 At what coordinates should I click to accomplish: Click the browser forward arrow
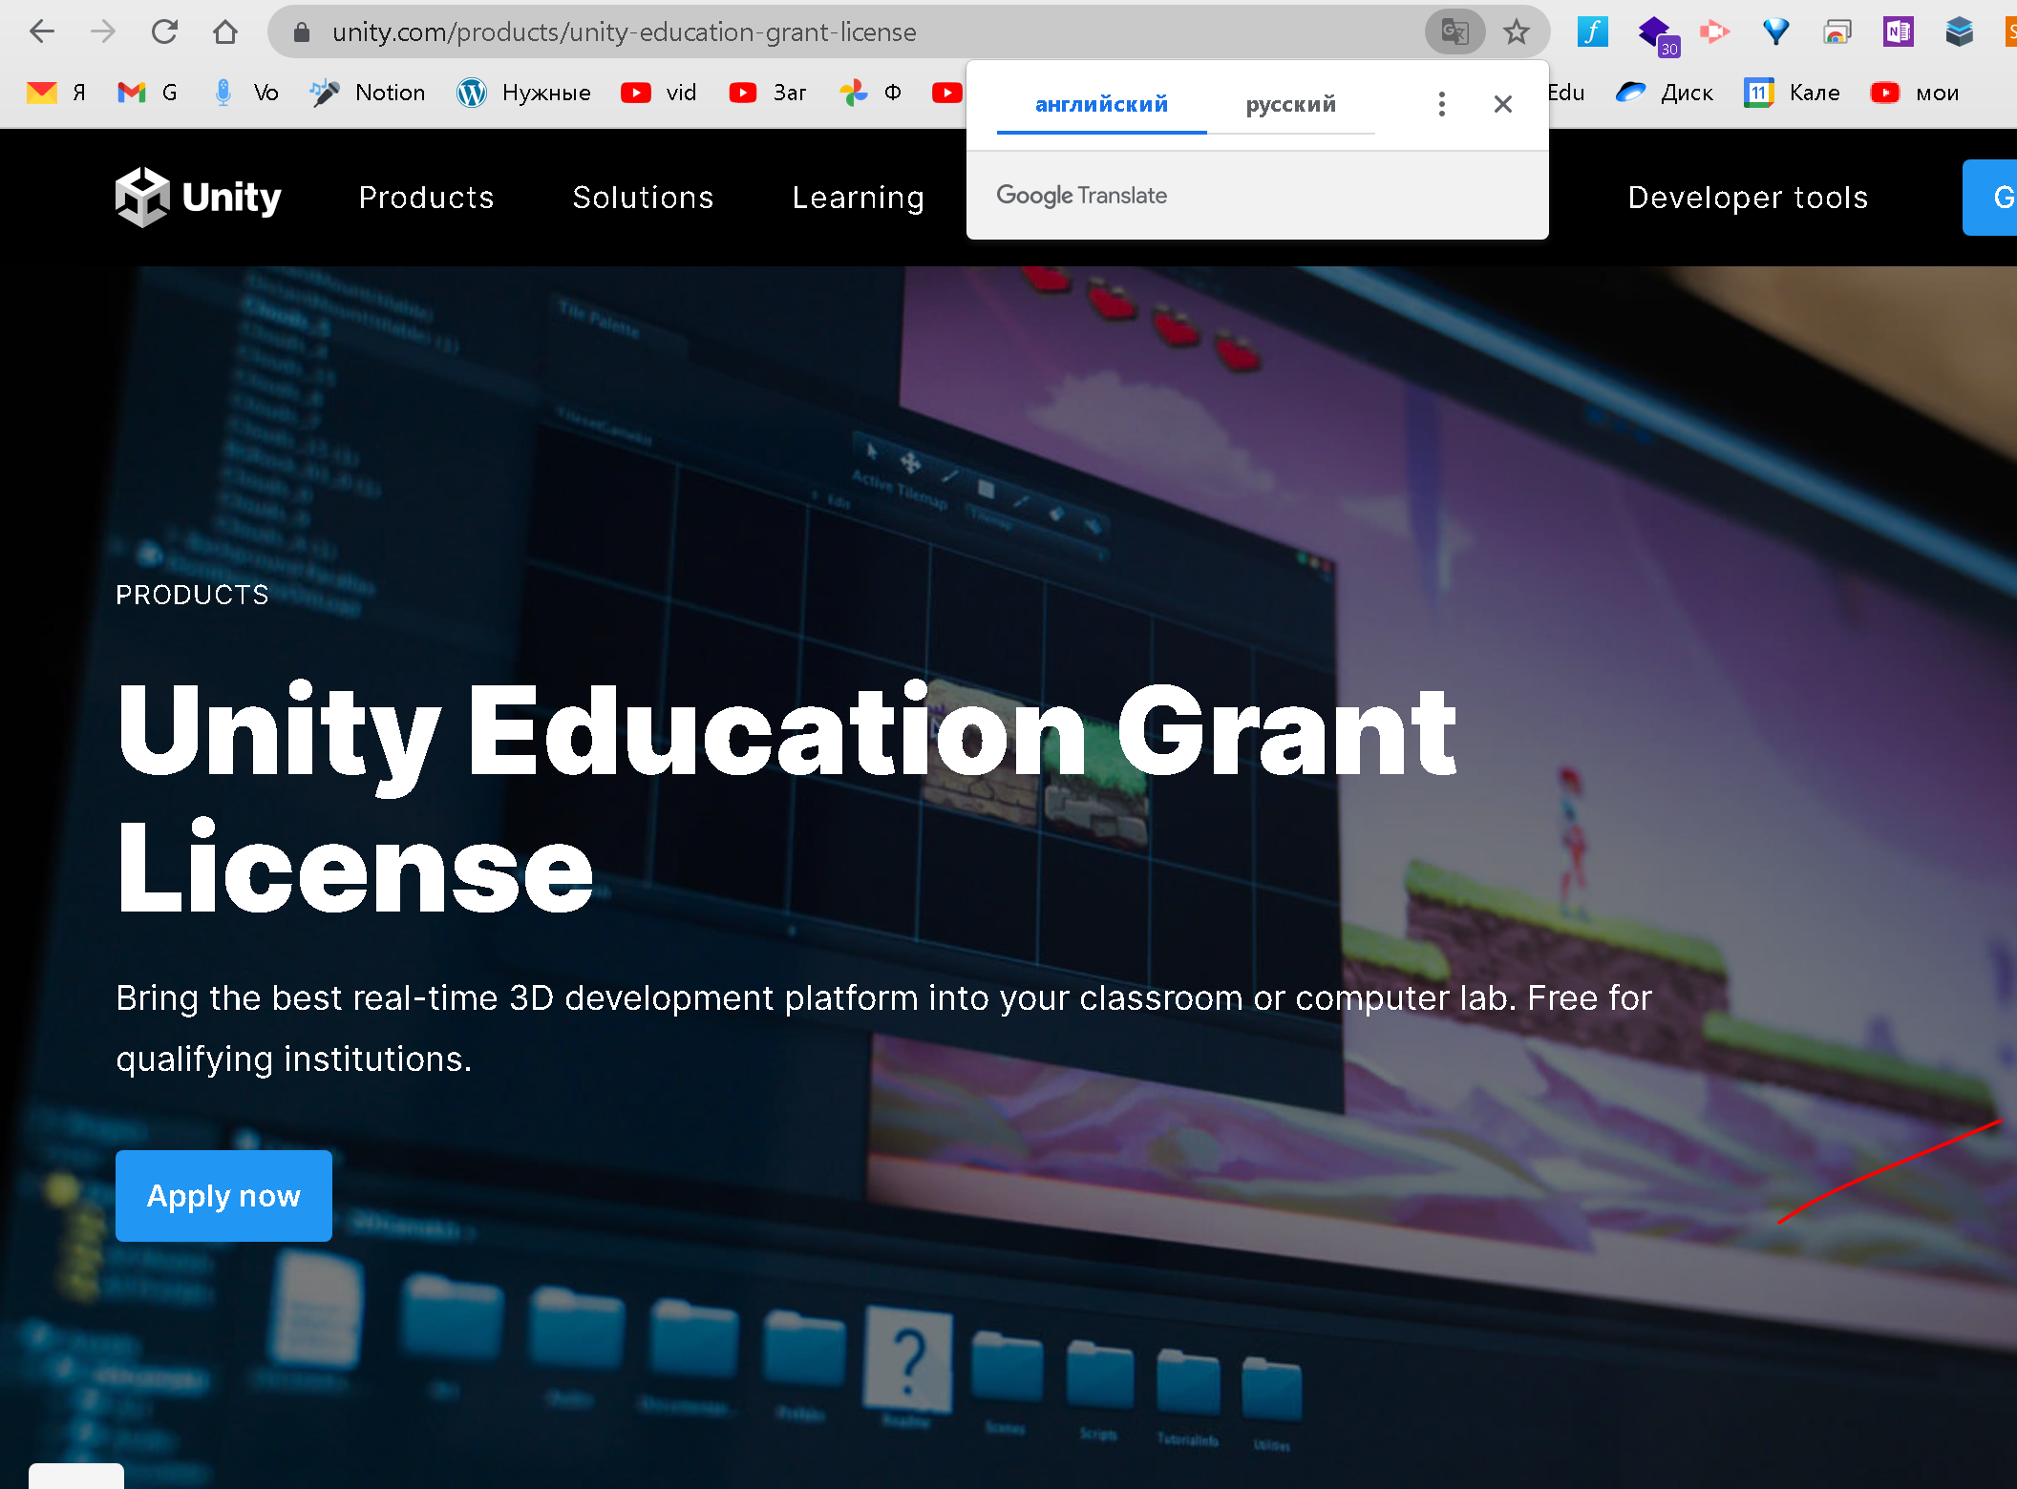(x=103, y=32)
